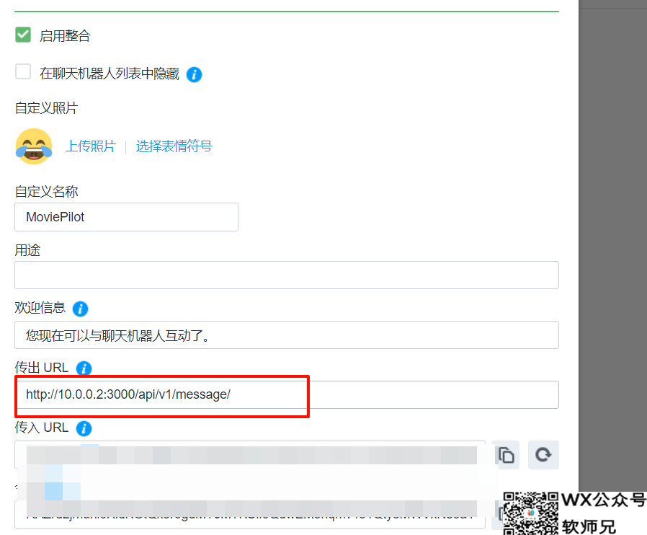Screen dimensions: 647x535
Task: Show info icon next to 欢迎信息
Action: tap(81, 309)
